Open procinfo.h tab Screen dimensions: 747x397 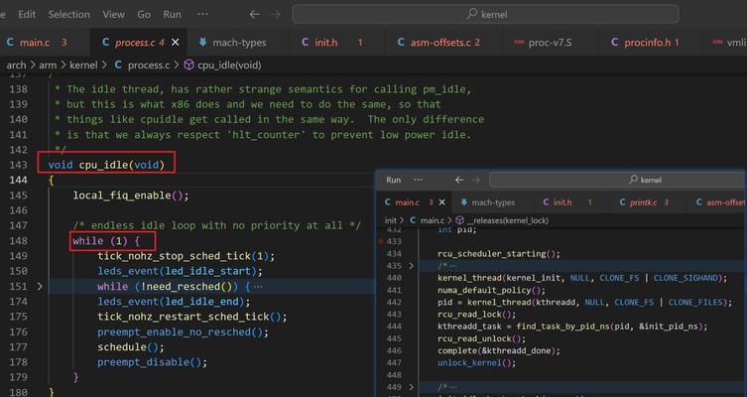648,43
